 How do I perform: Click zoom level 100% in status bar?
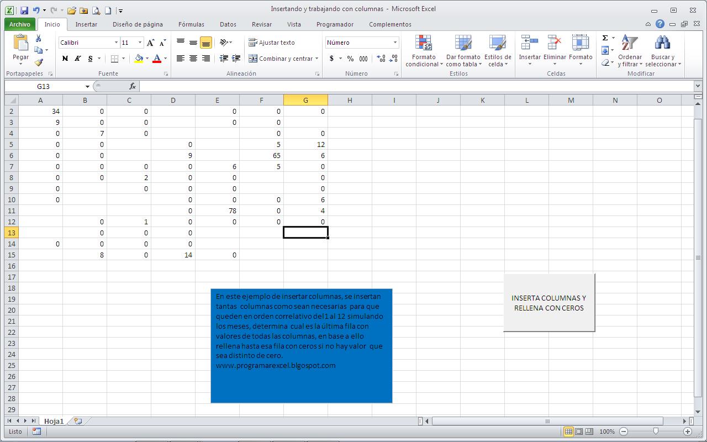[607, 432]
